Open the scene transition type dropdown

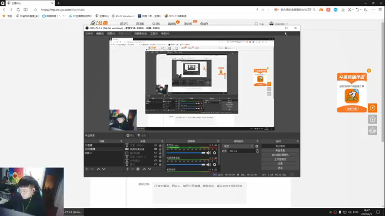tap(238, 146)
